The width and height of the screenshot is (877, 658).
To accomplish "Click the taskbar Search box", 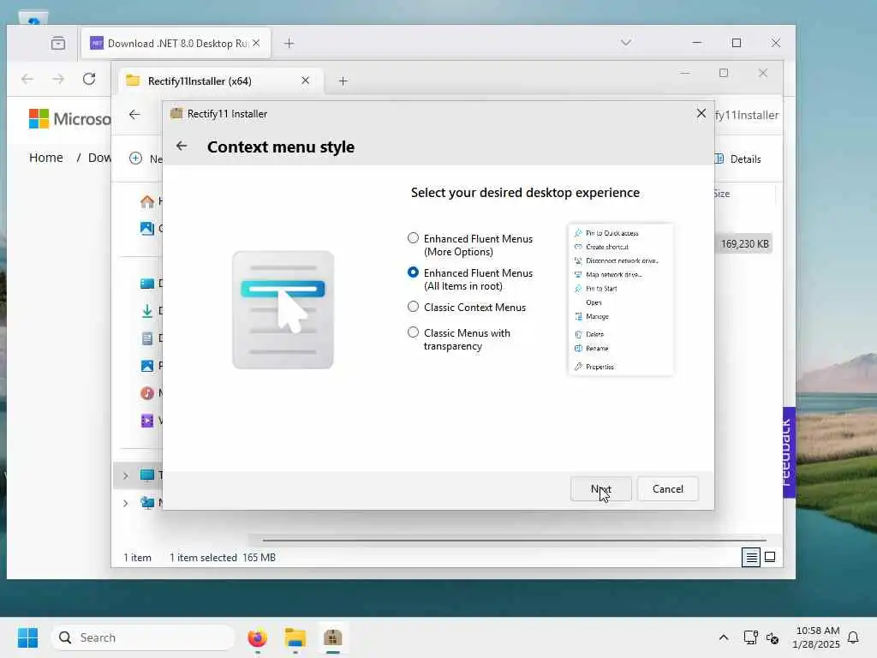I will point(142,637).
